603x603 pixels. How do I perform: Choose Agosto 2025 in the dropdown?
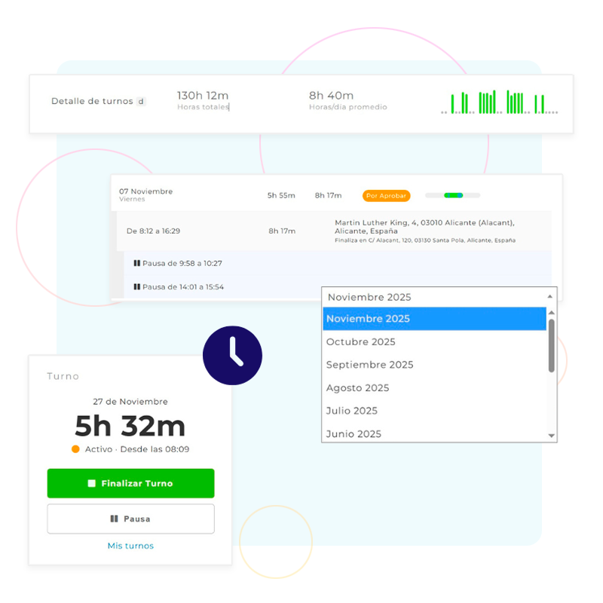[x=357, y=387]
